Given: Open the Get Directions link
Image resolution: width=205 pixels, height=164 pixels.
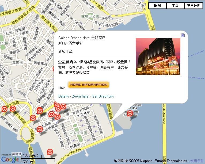Looking at the screenshot, I should point(103,96).
